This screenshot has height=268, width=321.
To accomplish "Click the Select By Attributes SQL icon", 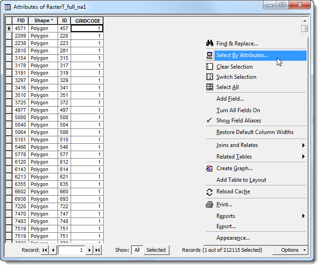I will 209,55.
